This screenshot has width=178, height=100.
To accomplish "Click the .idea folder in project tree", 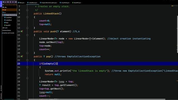I will coord(5,7).
